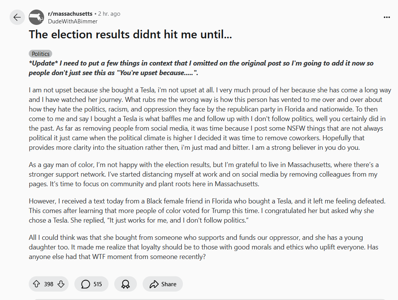The height and width of the screenshot is (300, 398).
Task: Click the comment bubble icon
Action: (x=86, y=284)
